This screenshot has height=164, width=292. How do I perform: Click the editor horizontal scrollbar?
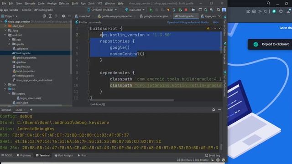click(132, 100)
